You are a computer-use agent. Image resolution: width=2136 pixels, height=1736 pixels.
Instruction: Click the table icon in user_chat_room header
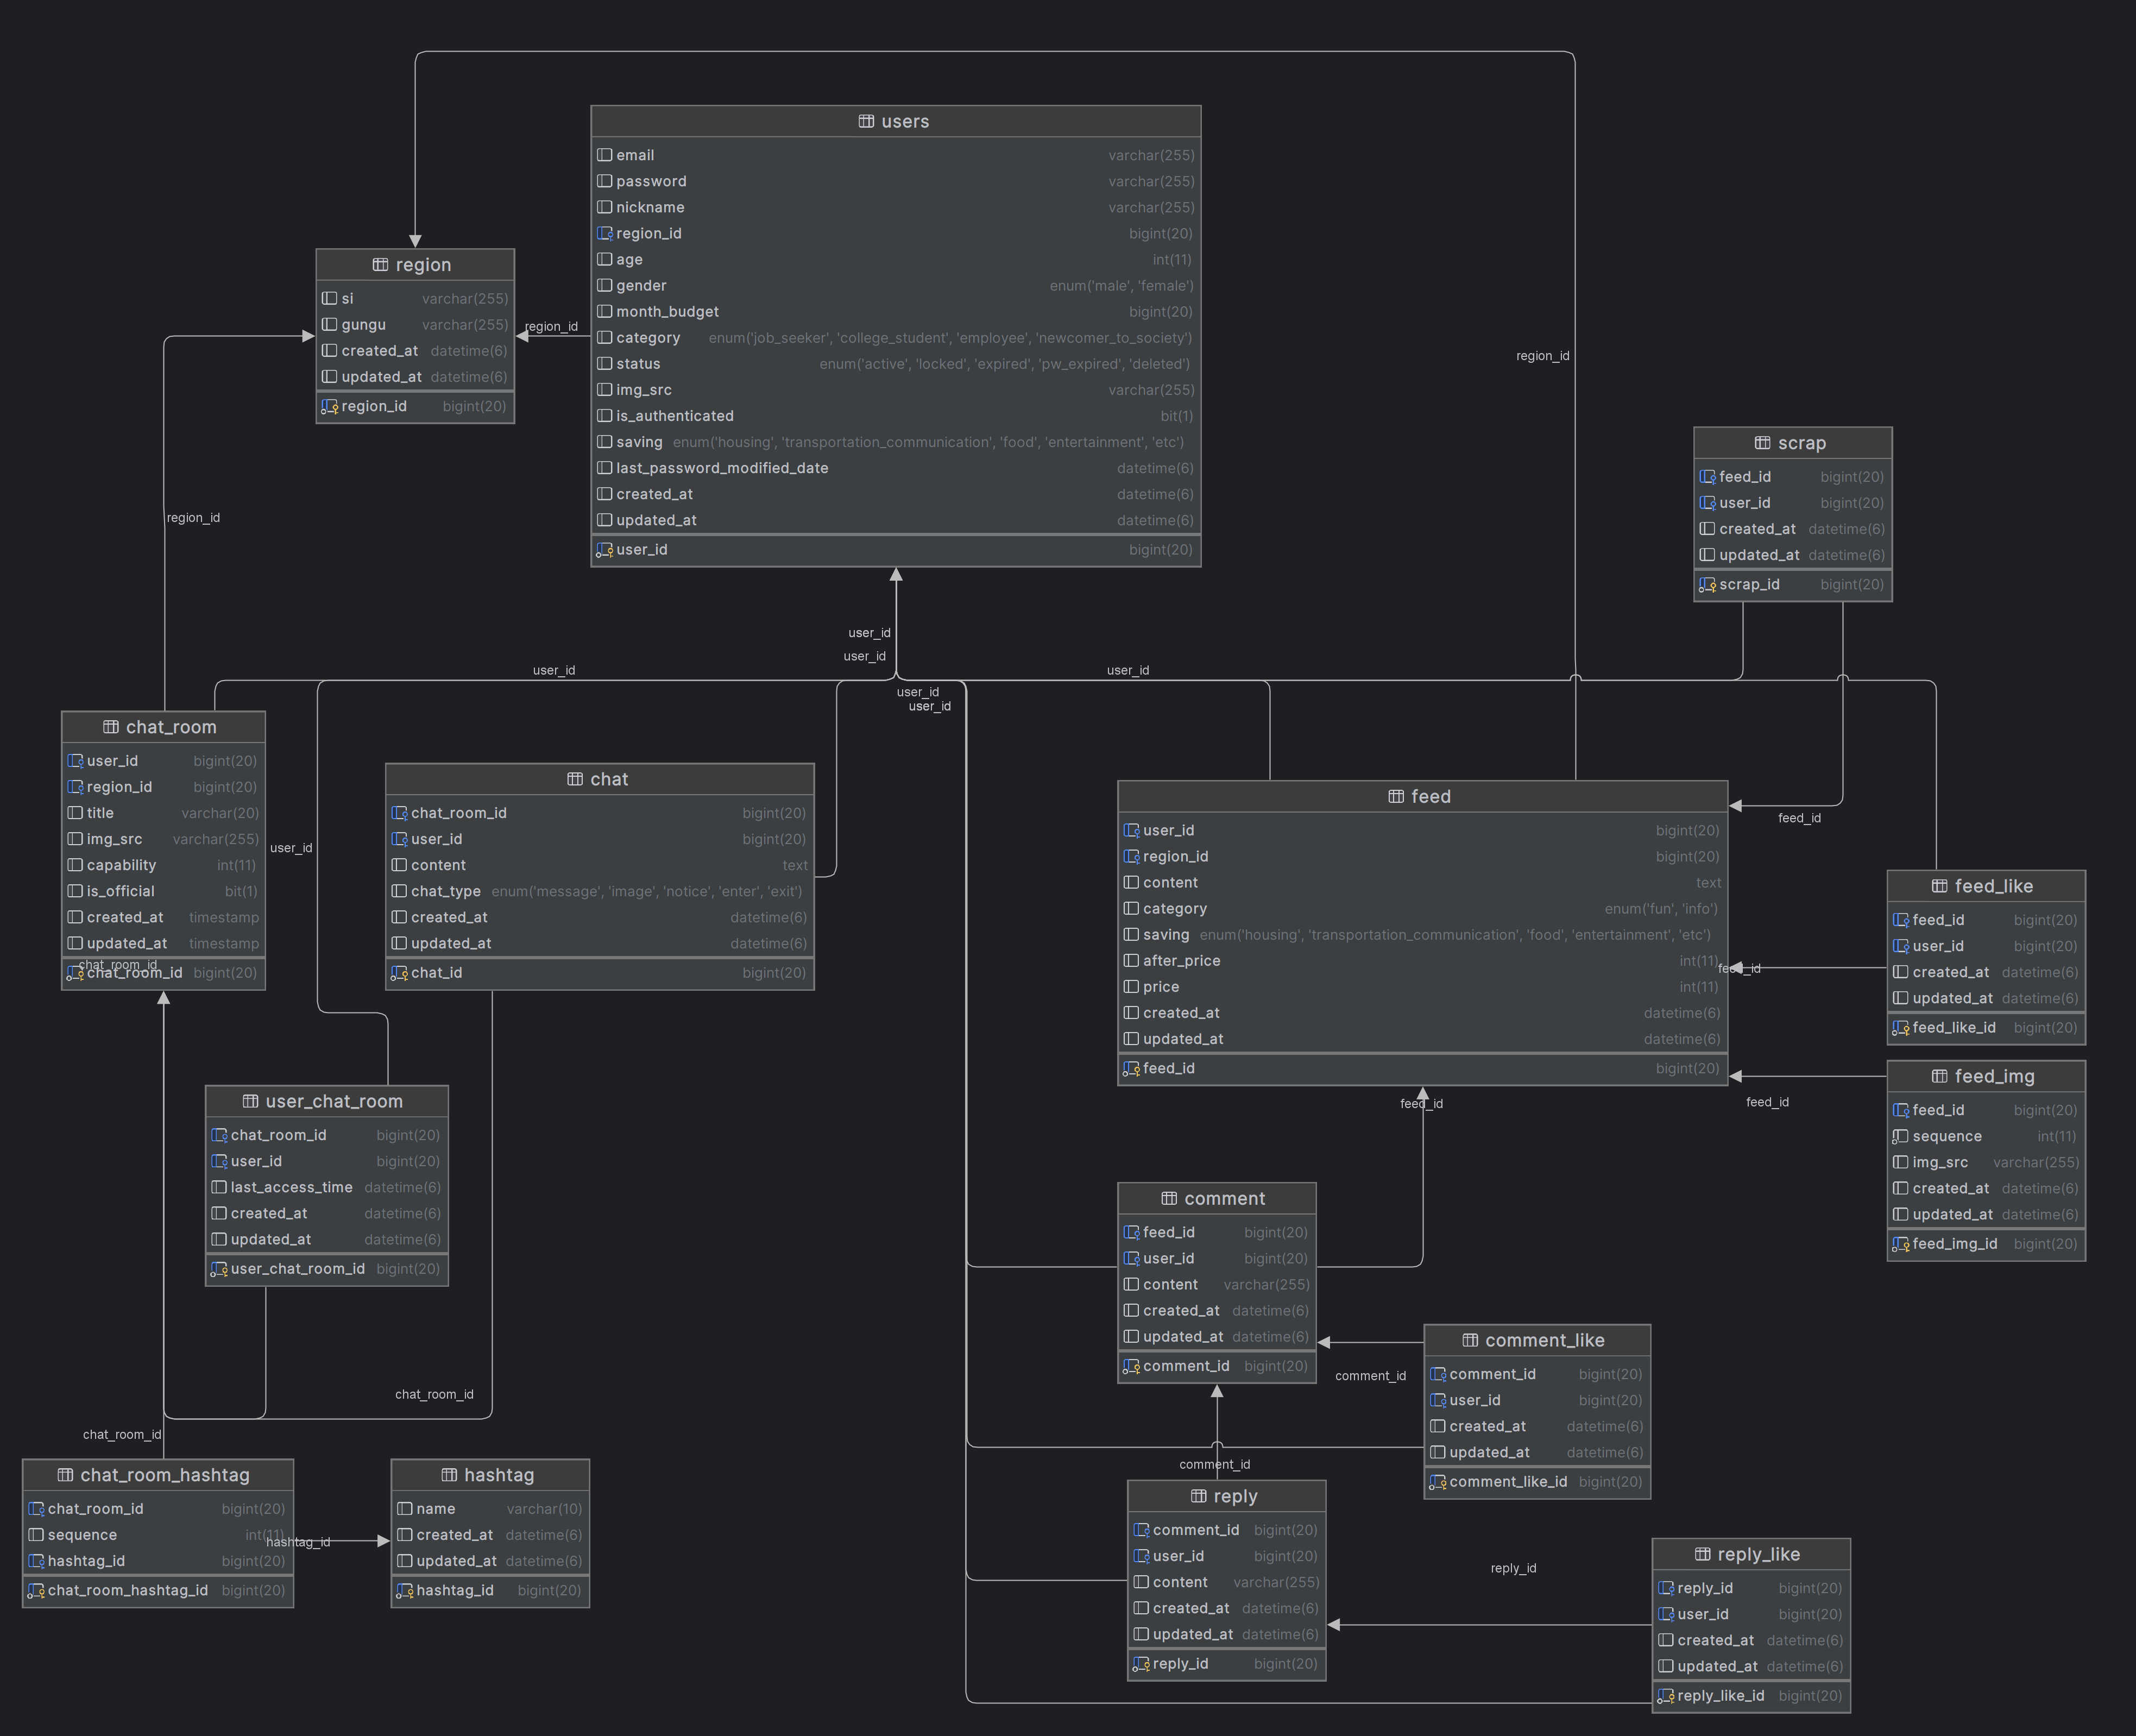click(250, 1101)
